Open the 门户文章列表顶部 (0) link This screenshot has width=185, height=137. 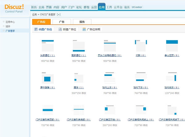coord(48,119)
